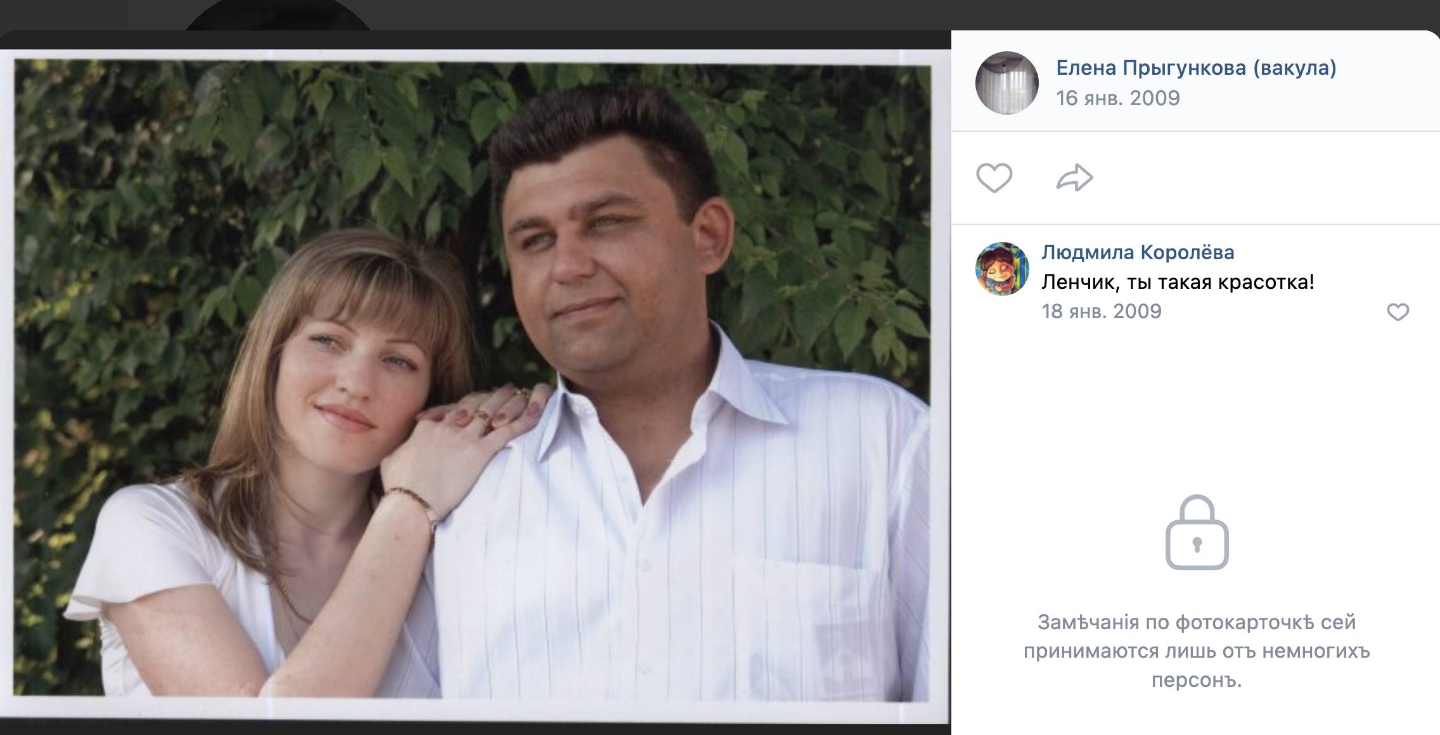Open Людмила Королёва profile name link
Image resolution: width=1440 pixels, height=735 pixels.
tap(1138, 252)
